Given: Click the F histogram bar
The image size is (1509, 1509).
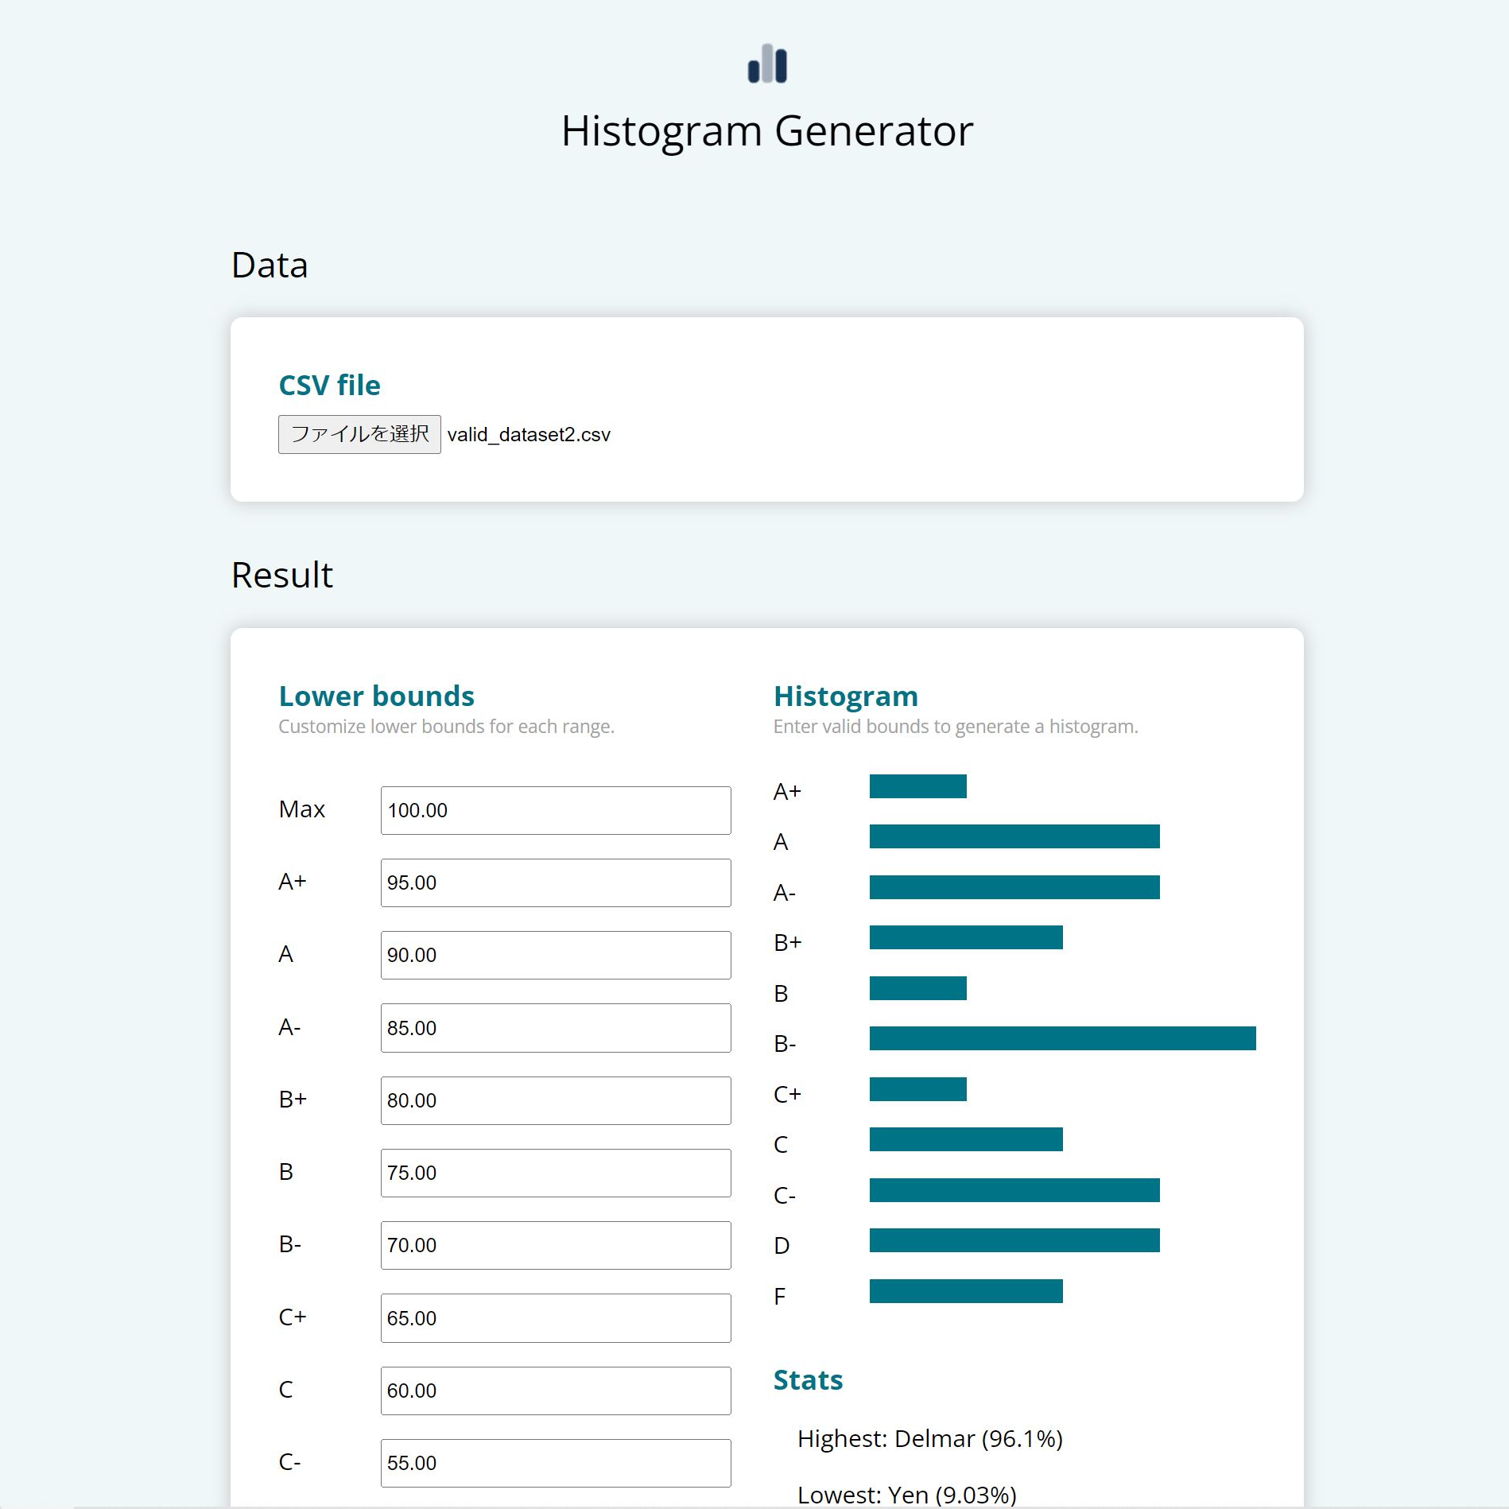Looking at the screenshot, I should 965,1291.
